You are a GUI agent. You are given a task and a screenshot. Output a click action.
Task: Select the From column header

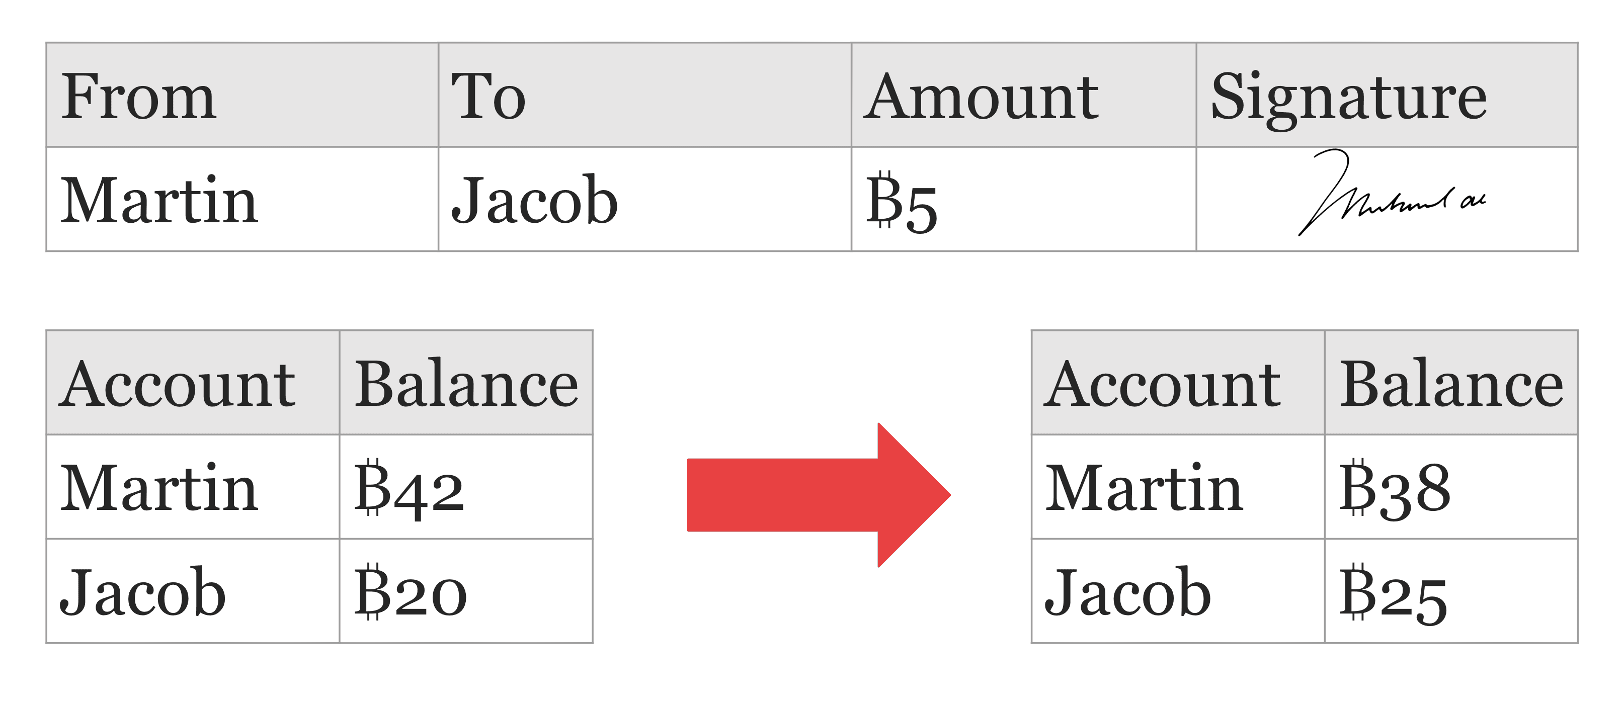(x=242, y=95)
